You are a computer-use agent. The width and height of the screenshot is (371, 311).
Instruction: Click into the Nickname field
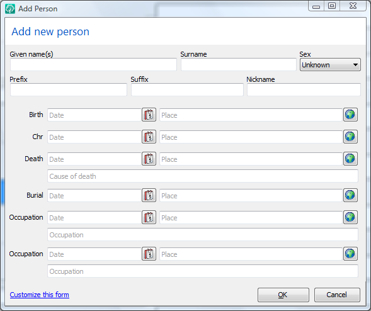click(304, 89)
